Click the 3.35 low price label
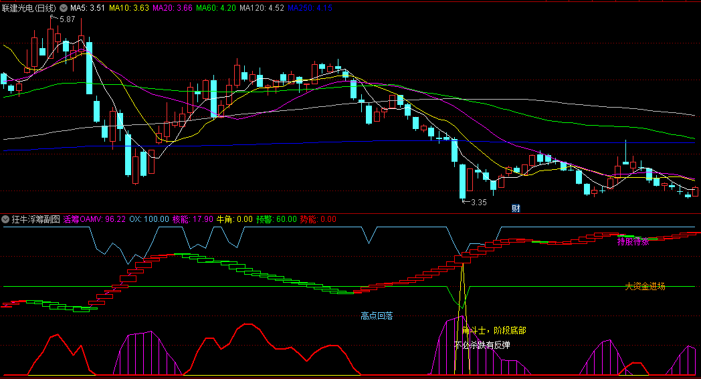Screen dimensions: 701x379 tap(479, 202)
